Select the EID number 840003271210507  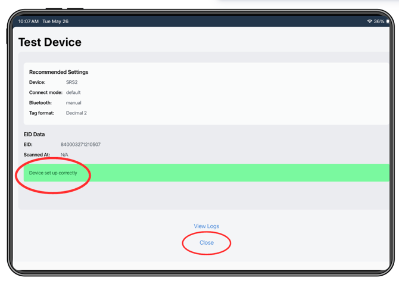point(80,145)
